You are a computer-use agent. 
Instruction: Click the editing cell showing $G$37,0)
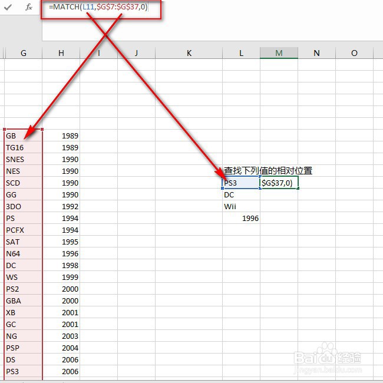tap(279, 183)
